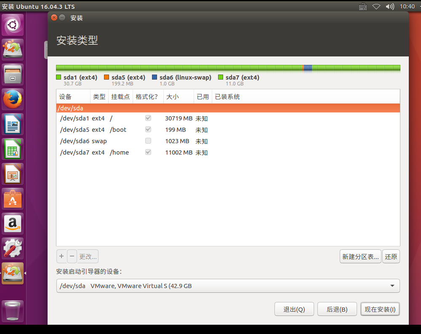Click the 更改... change button
The image size is (421, 334).
click(88, 257)
